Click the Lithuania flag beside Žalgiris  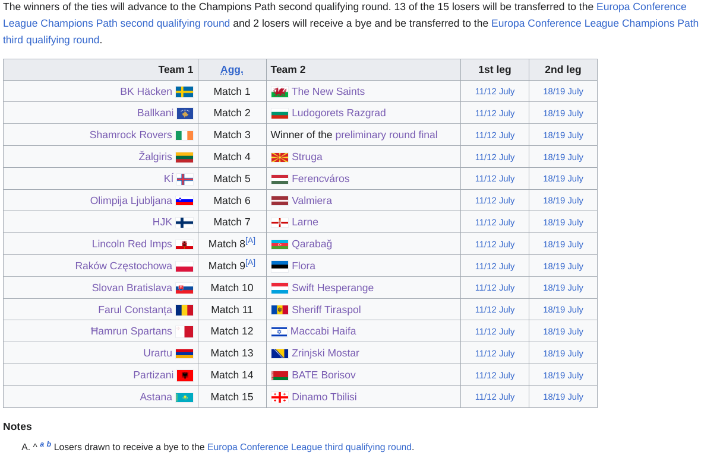coord(184,157)
